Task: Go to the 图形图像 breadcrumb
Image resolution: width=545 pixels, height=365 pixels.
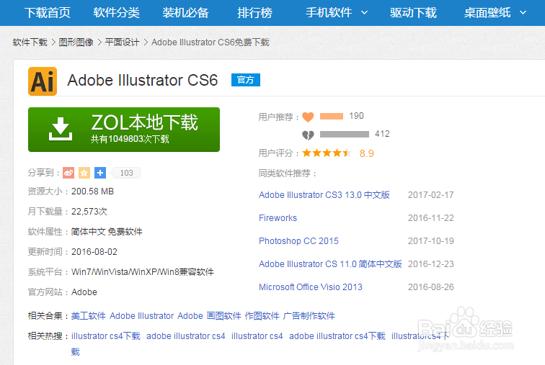Action: click(x=76, y=42)
